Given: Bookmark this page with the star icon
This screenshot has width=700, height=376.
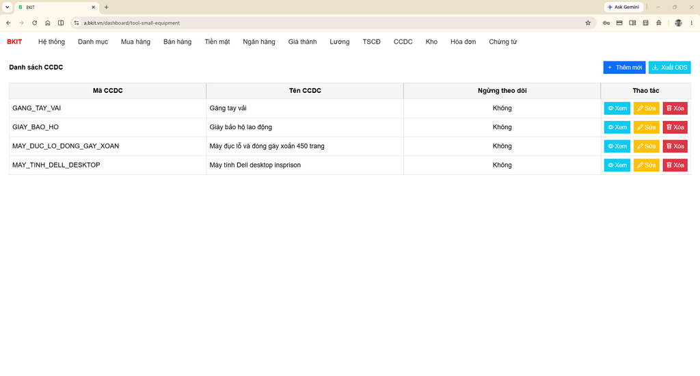Looking at the screenshot, I should (588, 23).
